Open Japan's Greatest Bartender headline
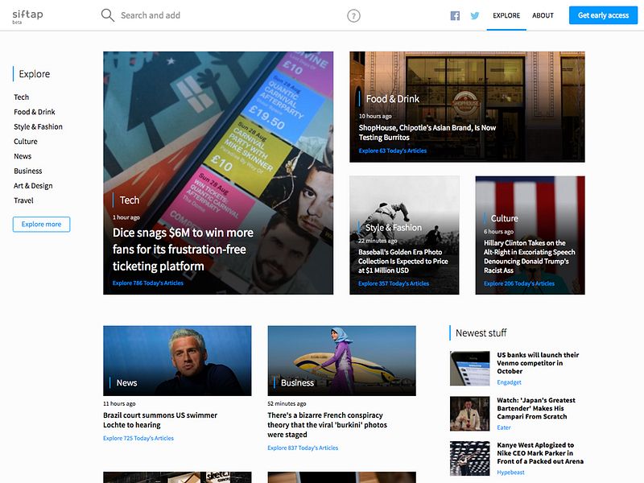 [536, 408]
